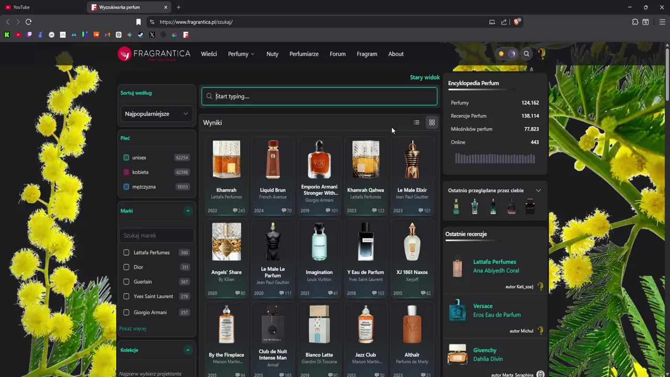
Task: Expand the Perfumy navigation menu
Action: point(241,54)
